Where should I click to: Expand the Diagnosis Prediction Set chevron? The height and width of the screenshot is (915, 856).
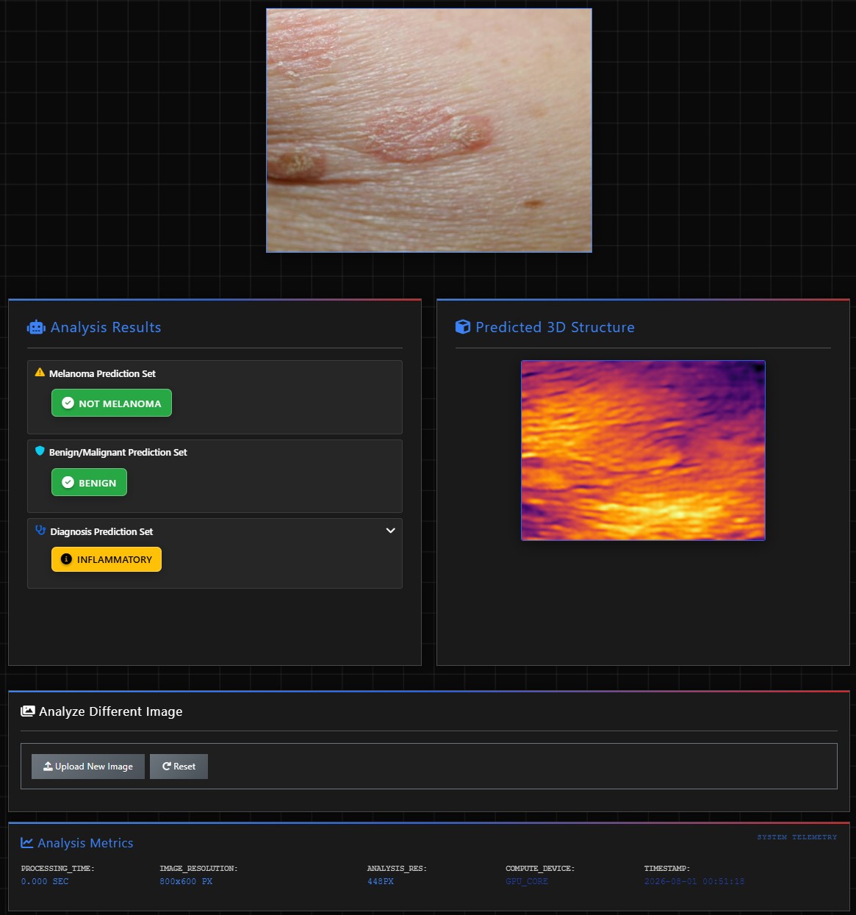tap(391, 531)
